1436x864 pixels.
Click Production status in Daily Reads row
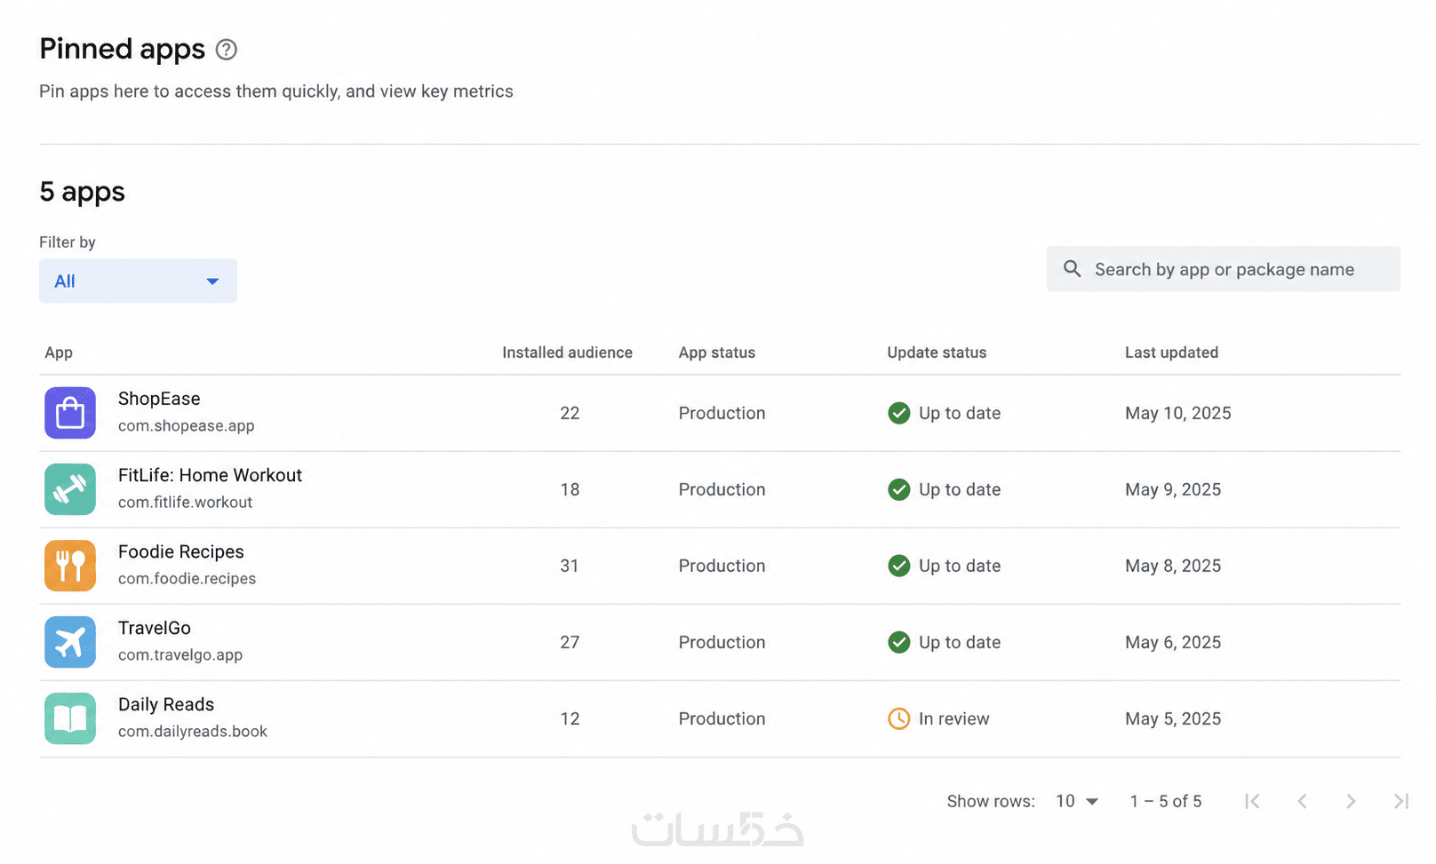coord(722,718)
